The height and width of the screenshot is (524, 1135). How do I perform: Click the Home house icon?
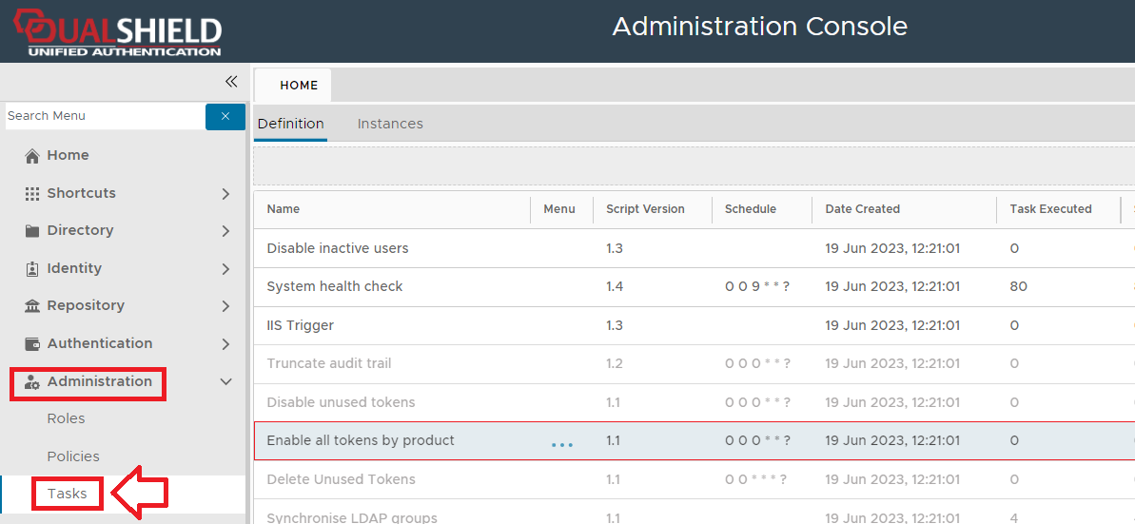pyautogui.click(x=32, y=156)
